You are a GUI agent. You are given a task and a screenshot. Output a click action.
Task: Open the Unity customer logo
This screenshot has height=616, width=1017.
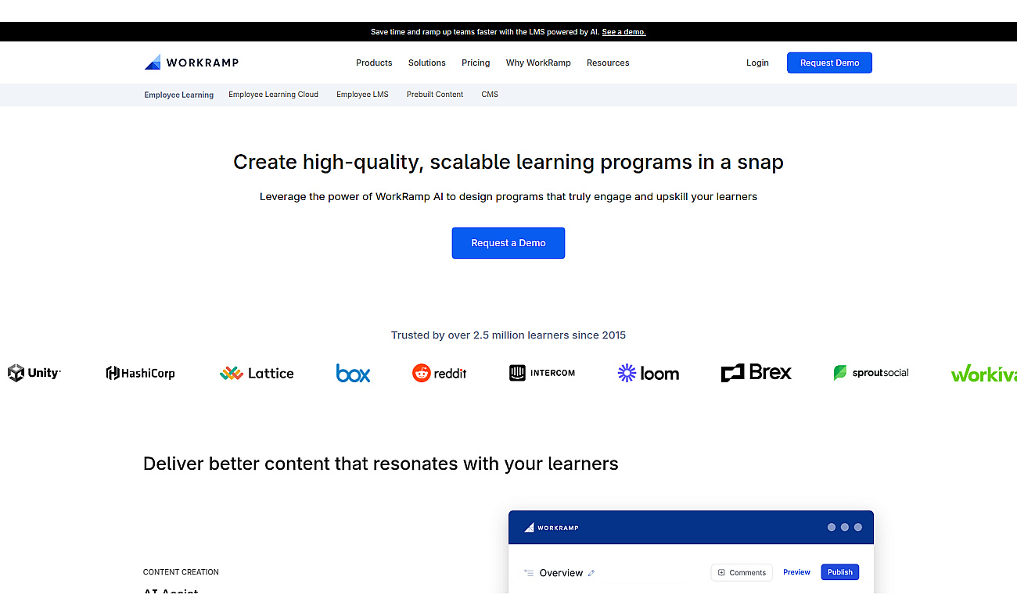point(34,373)
